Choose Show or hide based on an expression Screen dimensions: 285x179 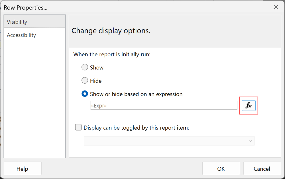[85, 94]
